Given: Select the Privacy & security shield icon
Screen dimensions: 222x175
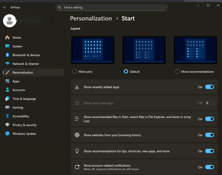Looking at the screenshot, I should (7, 125).
